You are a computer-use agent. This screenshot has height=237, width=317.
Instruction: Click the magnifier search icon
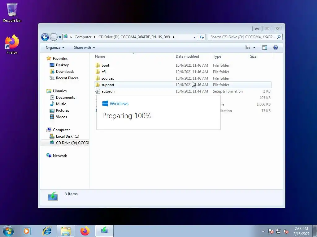click(279, 37)
